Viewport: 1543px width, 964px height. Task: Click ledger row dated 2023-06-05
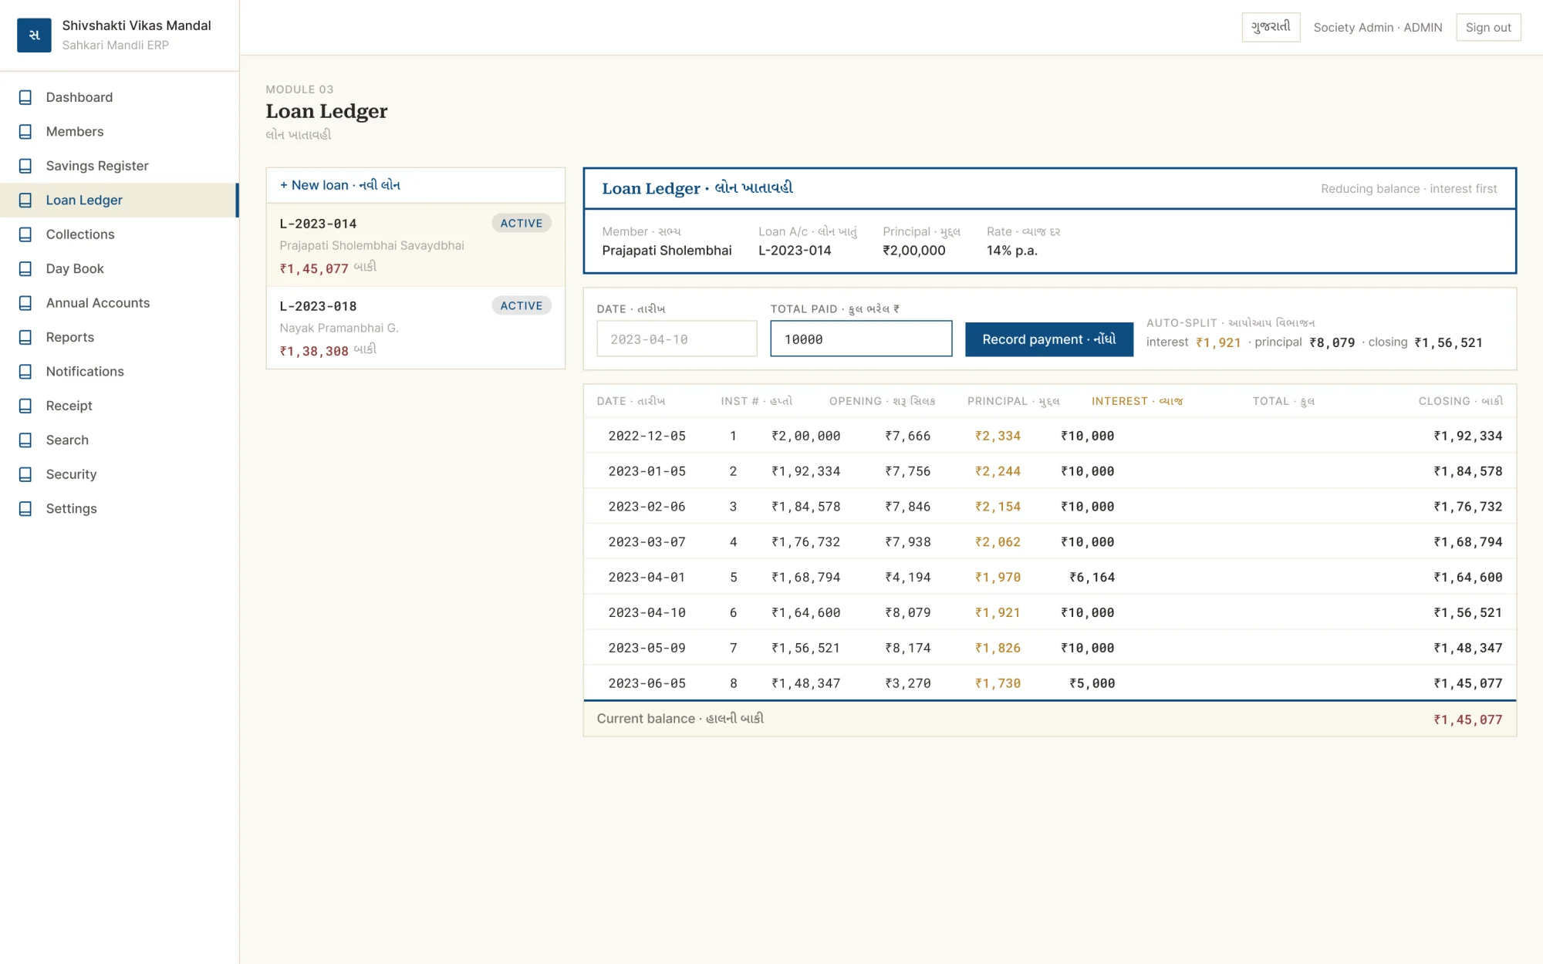(x=1050, y=683)
